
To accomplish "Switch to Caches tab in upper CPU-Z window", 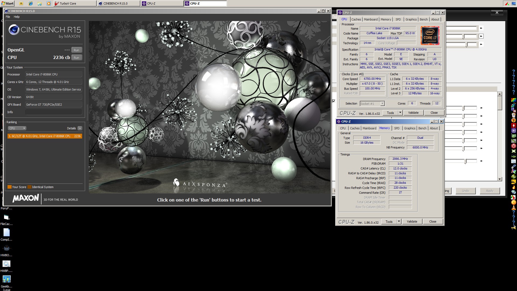I will pyautogui.click(x=356, y=19).
